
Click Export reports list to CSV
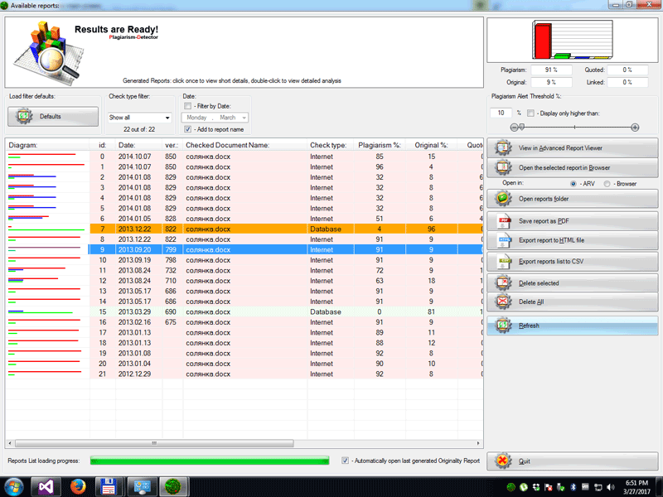pyautogui.click(x=572, y=261)
